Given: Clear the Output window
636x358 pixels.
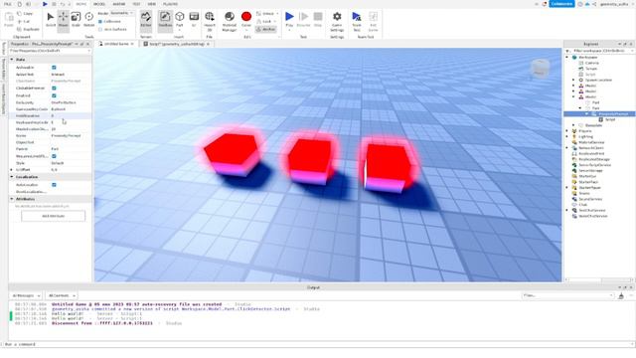Looking at the screenshot, I should [621, 296].
